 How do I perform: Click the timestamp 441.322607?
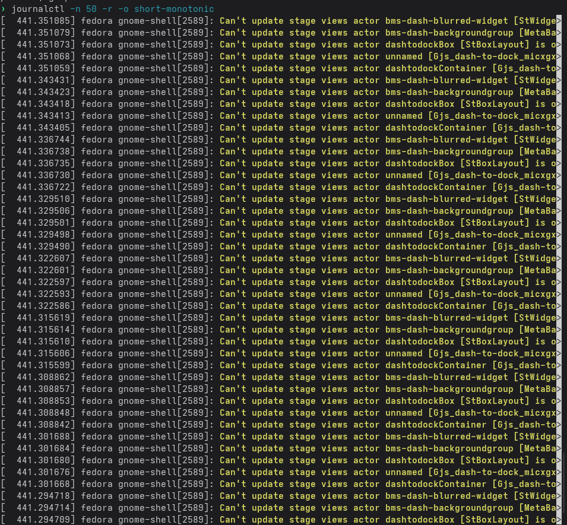tap(43, 258)
